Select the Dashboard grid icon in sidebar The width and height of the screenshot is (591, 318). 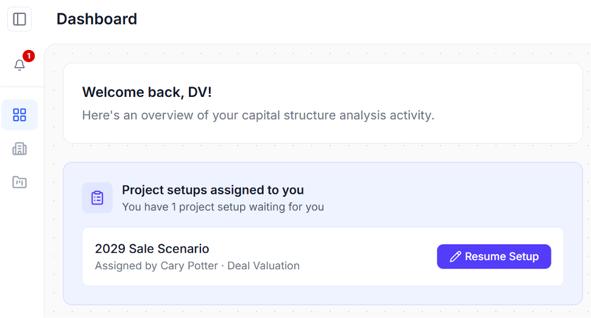tap(19, 115)
